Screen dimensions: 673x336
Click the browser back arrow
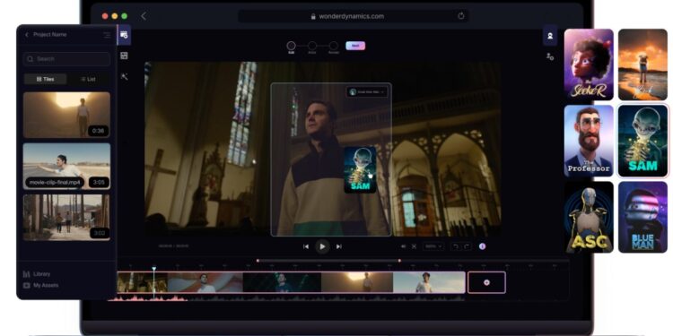click(x=144, y=16)
